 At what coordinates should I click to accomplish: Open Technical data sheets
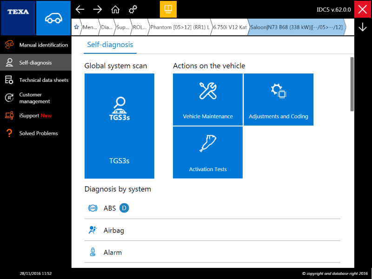(36, 80)
